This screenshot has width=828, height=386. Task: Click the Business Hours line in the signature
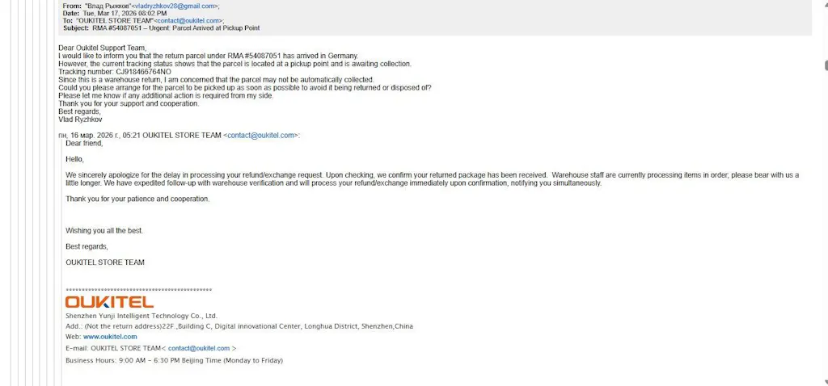point(174,360)
